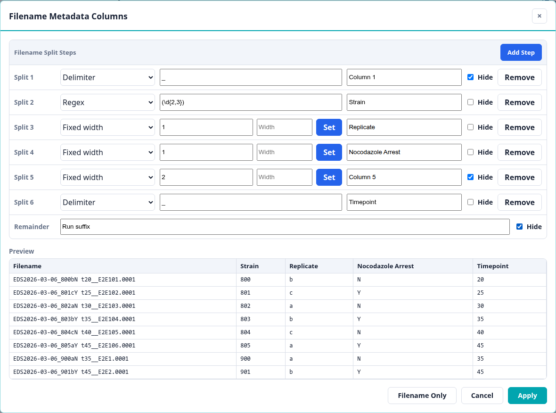
Task: Open Split 4 Fixed width dropdown
Action: coord(107,152)
